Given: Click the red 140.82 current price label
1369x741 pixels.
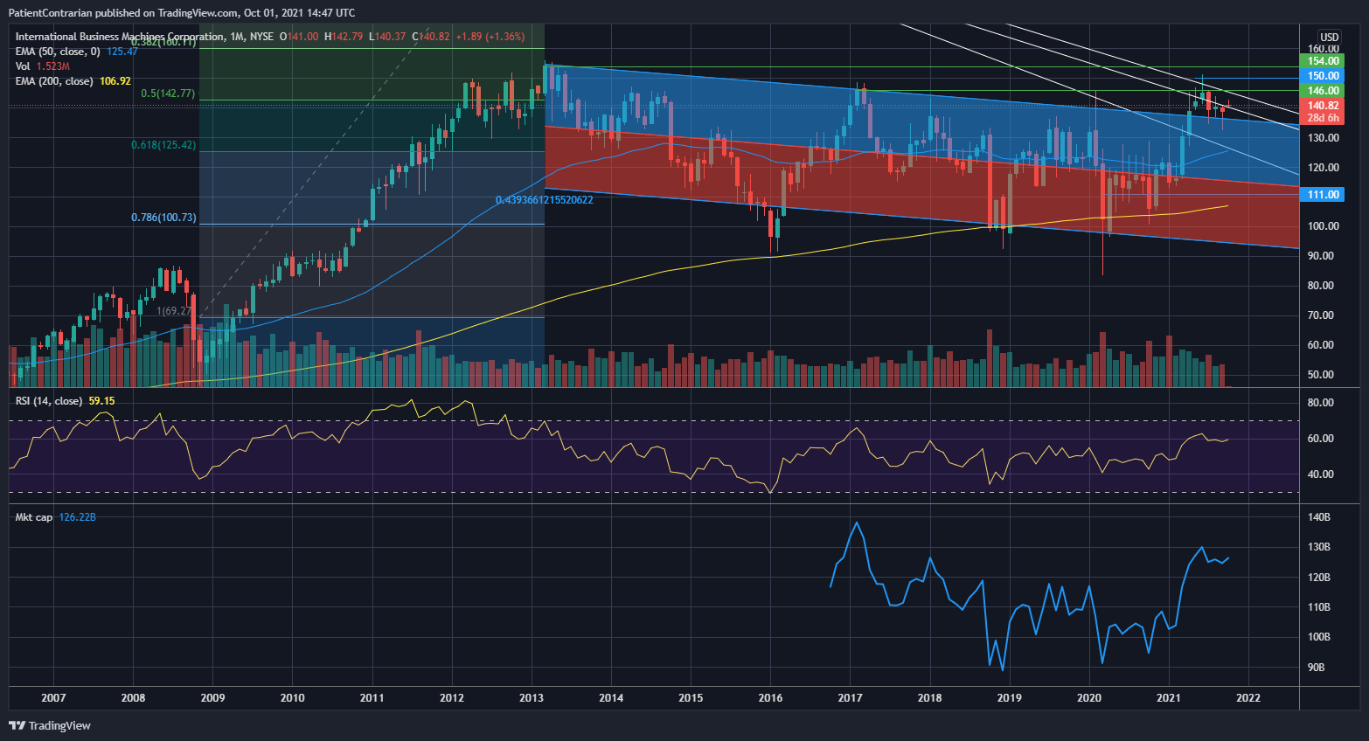Looking at the screenshot, I should (1322, 106).
